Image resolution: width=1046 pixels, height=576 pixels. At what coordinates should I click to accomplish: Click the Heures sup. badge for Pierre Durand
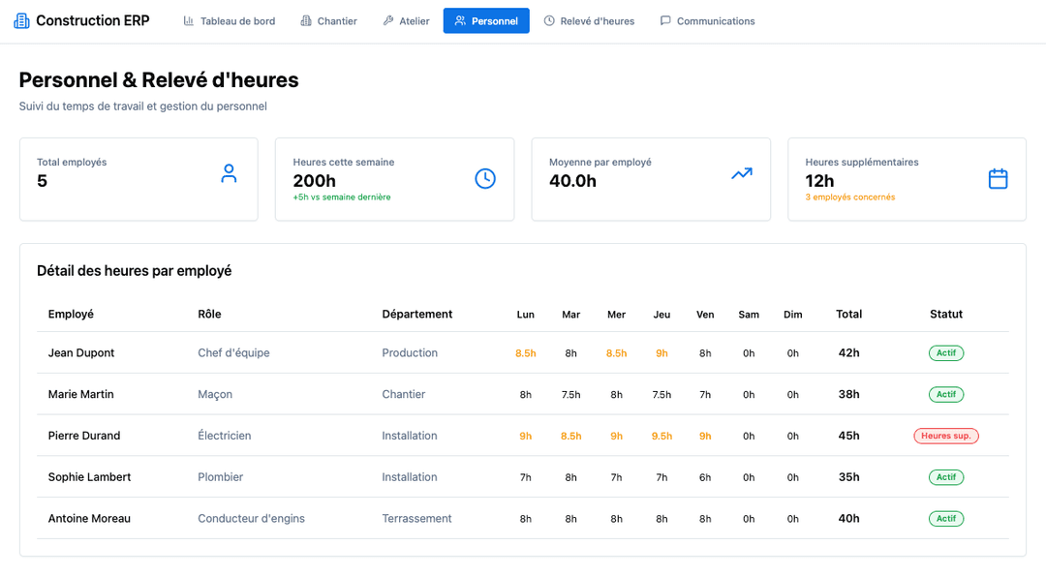945,436
